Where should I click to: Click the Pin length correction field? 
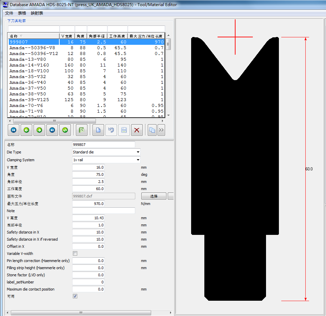pos(88,261)
